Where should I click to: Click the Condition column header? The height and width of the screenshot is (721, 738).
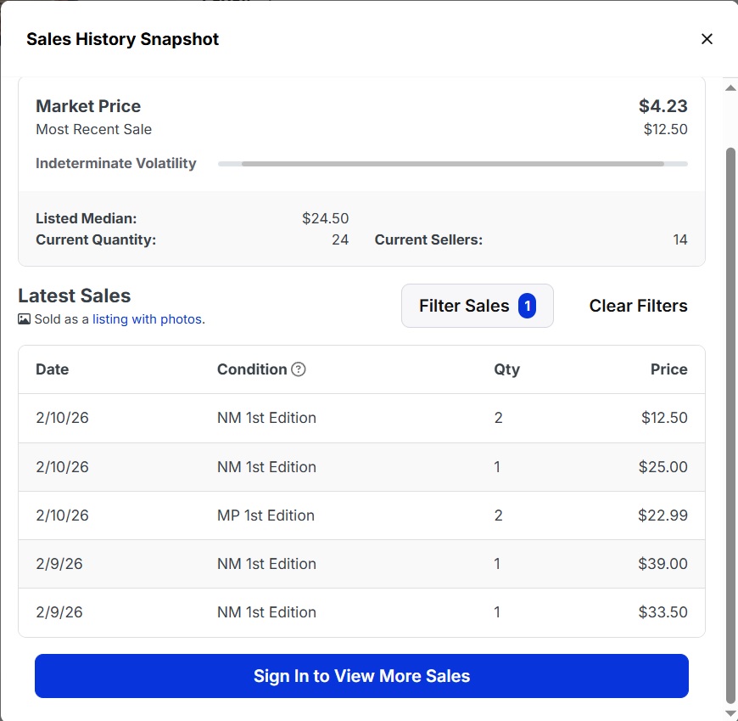click(x=252, y=369)
